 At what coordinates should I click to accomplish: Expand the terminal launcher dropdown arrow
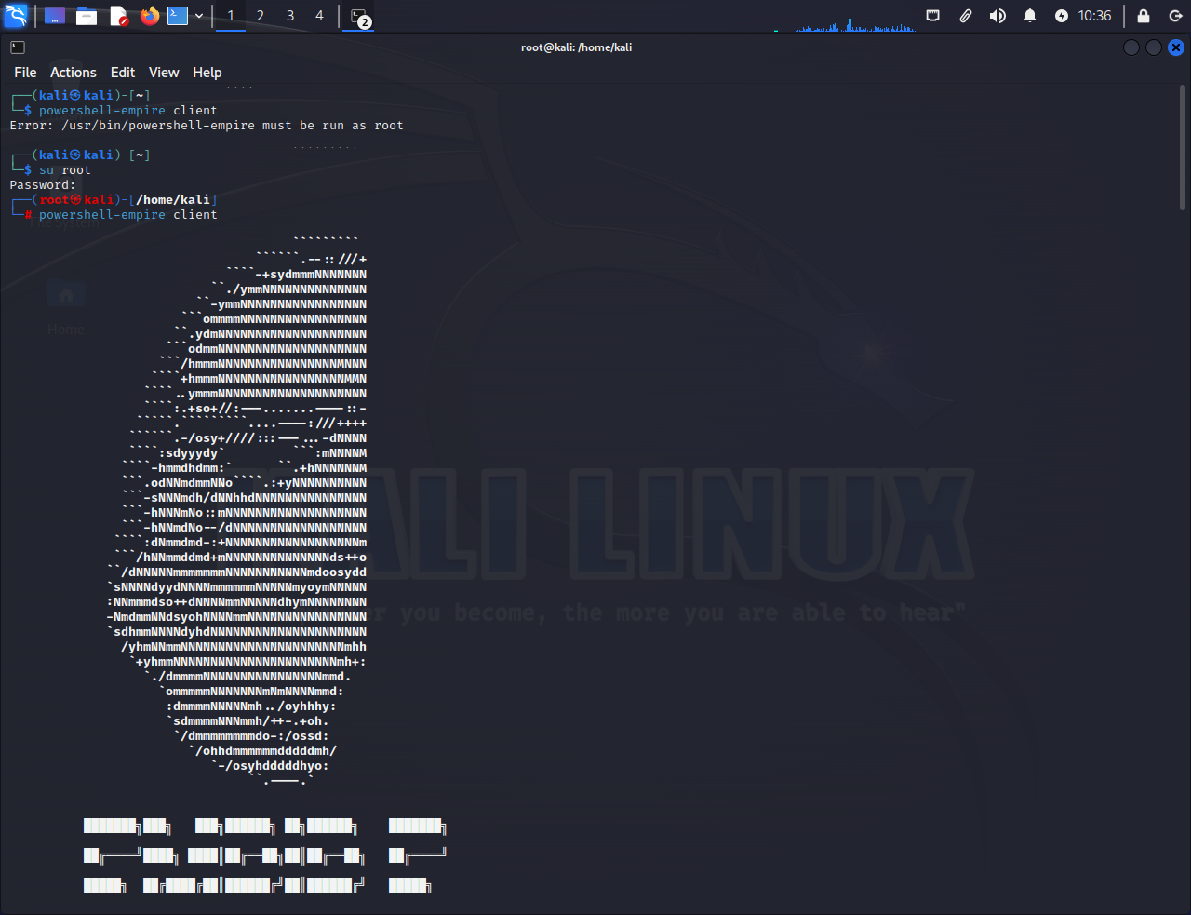point(199,16)
